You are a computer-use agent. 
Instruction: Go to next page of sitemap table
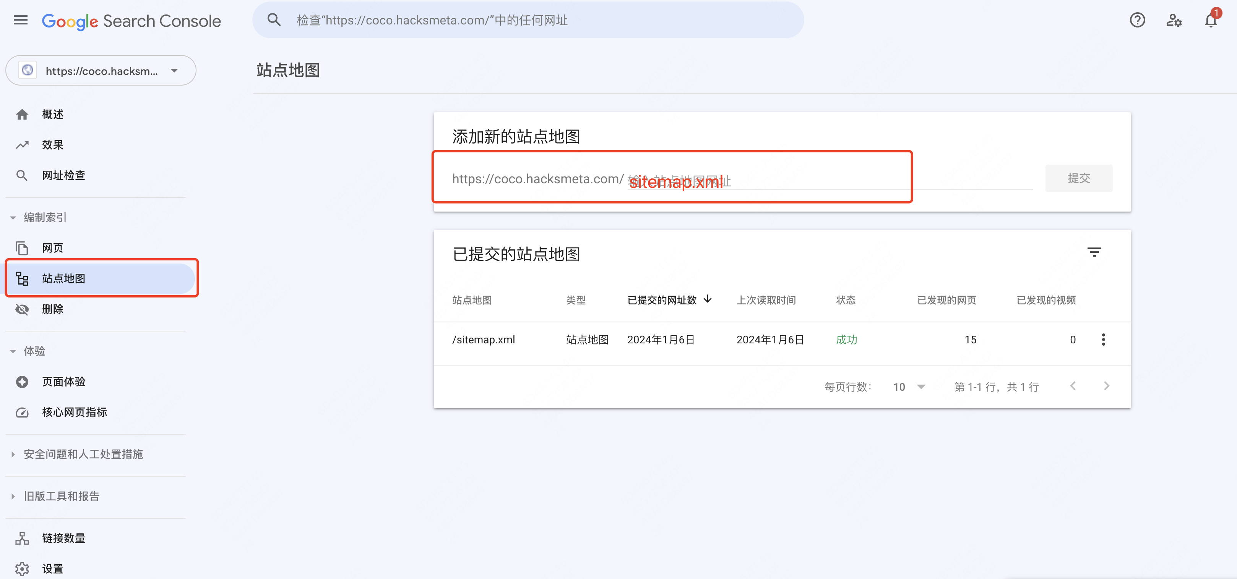[1106, 386]
